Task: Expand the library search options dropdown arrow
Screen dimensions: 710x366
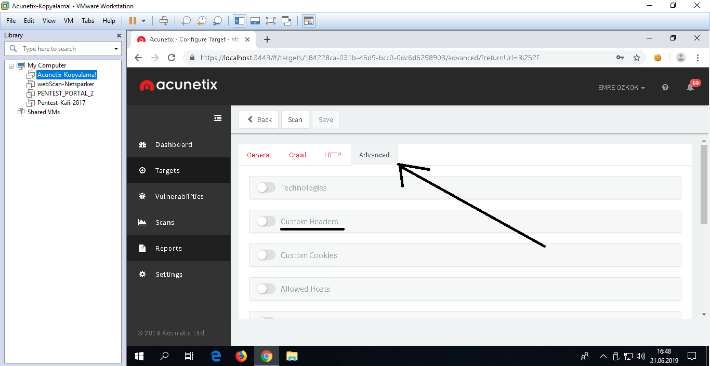Action: pos(116,49)
